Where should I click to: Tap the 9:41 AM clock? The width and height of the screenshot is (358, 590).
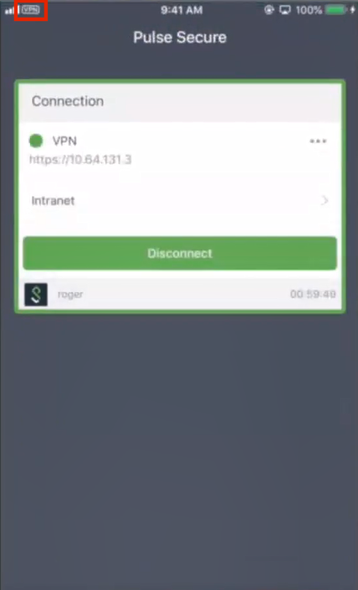click(182, 10)
